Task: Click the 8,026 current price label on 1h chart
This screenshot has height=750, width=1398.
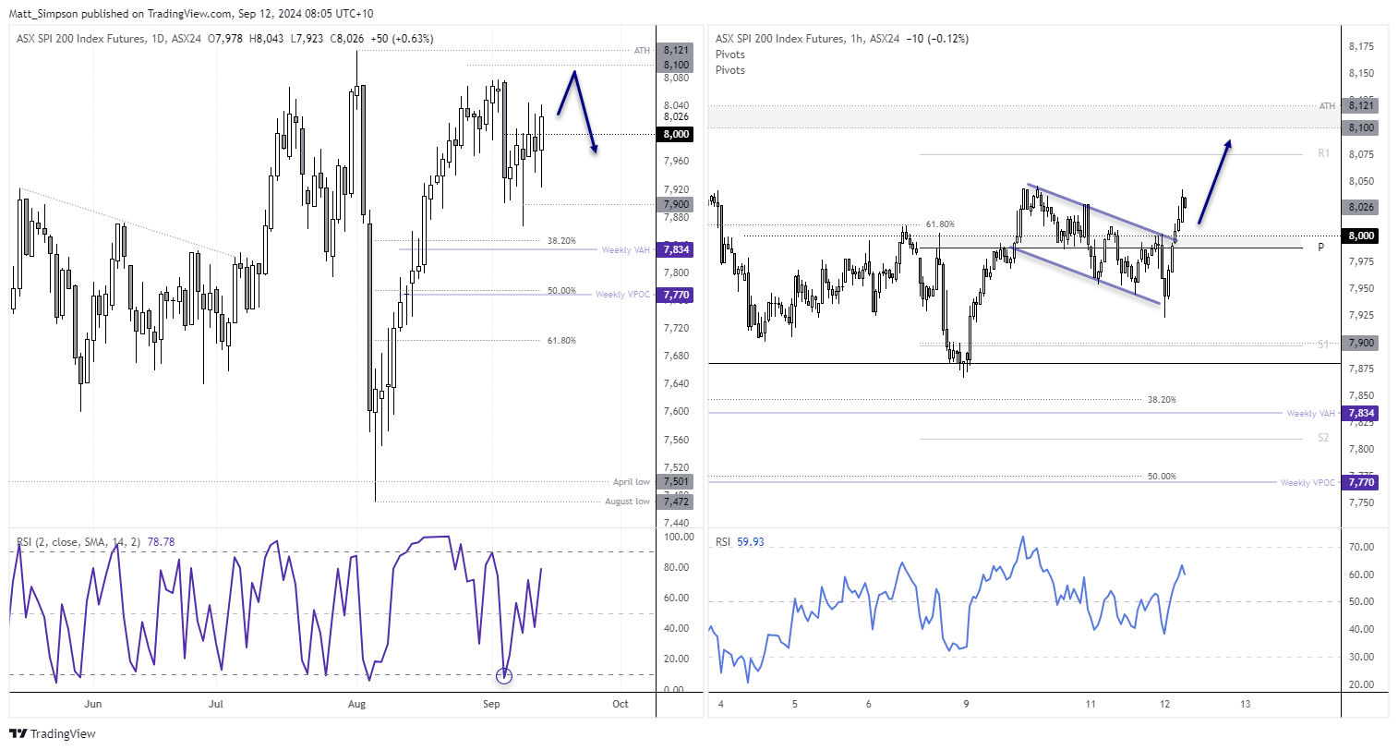Action: 1361,207
